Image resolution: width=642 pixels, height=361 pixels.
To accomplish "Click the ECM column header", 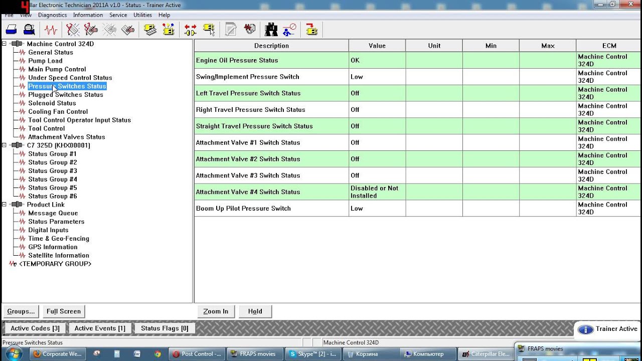I will (609, 46).
